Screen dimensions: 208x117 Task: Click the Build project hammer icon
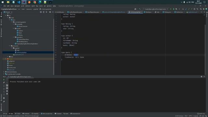pyautogui.click(x=140, y=9)
